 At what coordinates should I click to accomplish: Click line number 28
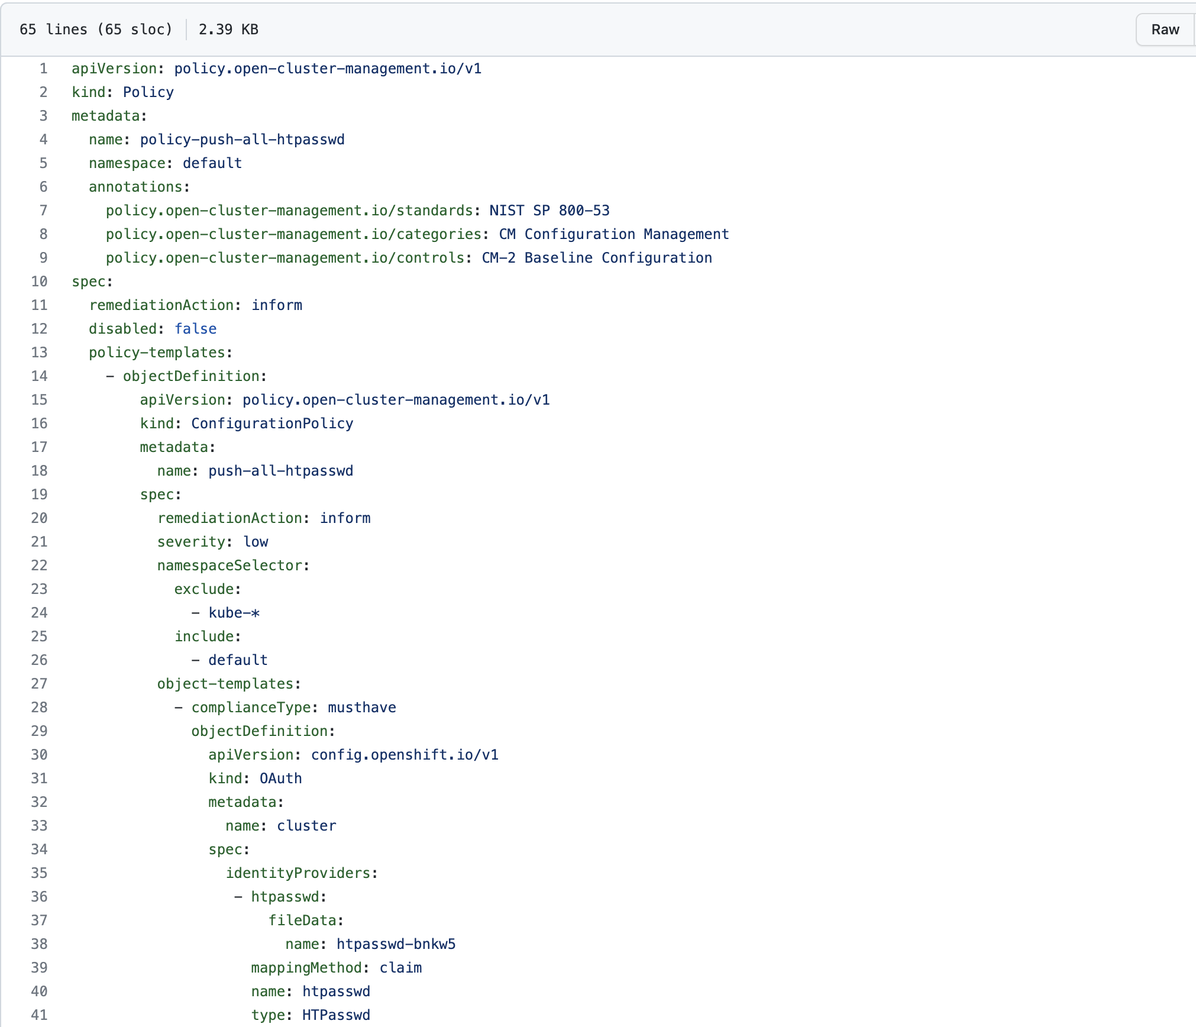40,708
